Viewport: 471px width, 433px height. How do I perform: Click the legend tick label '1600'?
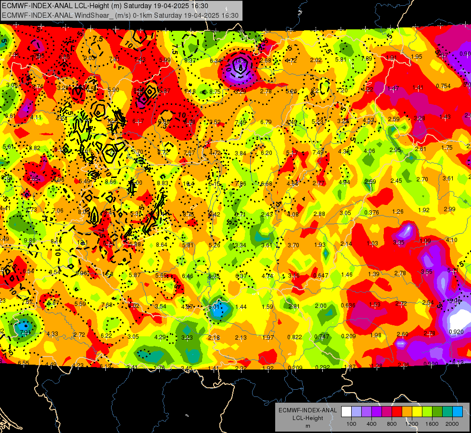point(432,424)
